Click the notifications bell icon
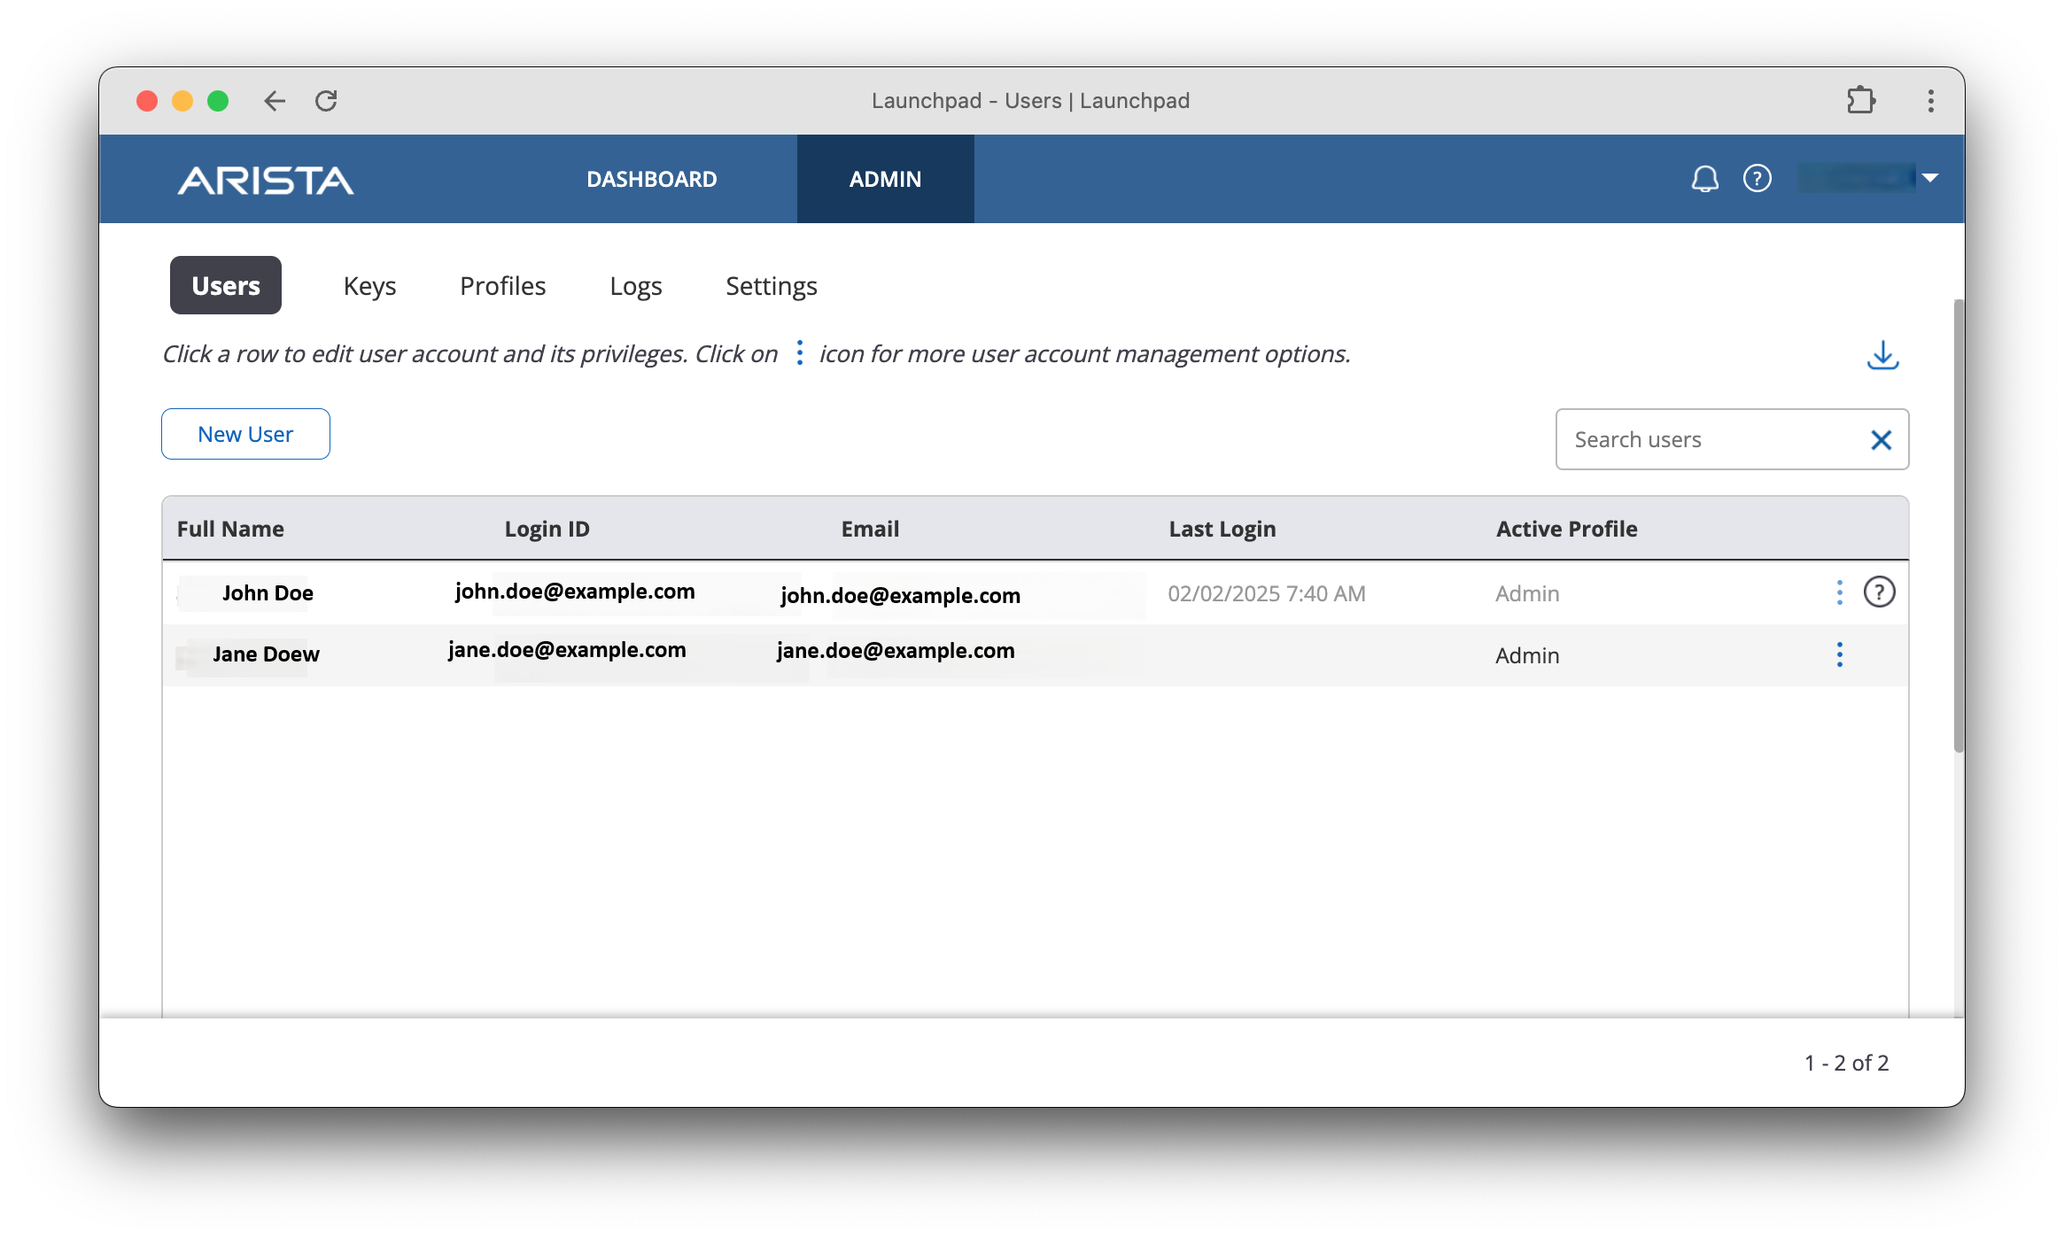The width and height of the screenshot is (2064, 1238). pos(1704,179)
